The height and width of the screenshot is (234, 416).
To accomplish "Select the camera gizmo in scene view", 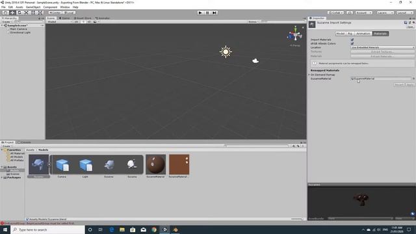I will point(255,60).
